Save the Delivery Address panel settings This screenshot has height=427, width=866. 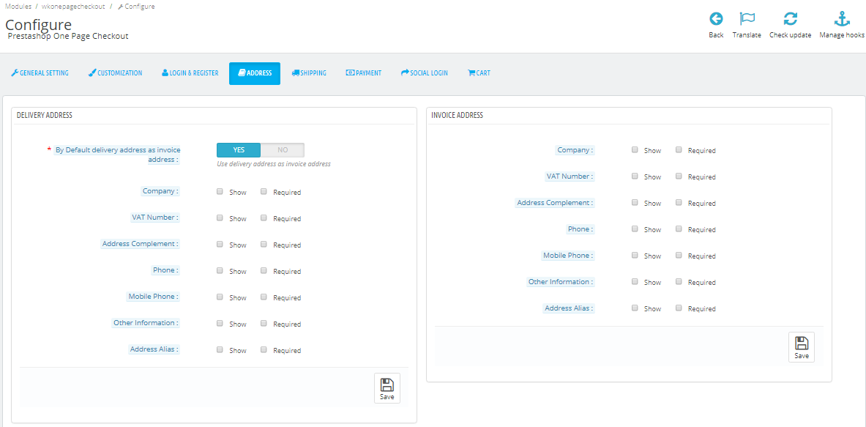pyautogui.click(x=387, y=387)
